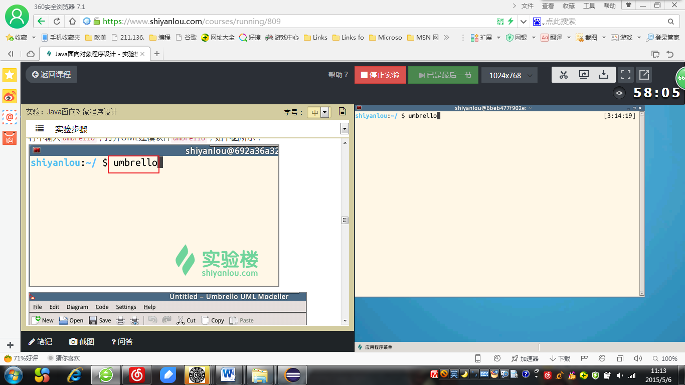This screenshot has width=685, height=385.
Task: Open the 翻译 dropdown arrow
Action: [x=568, y=37]
